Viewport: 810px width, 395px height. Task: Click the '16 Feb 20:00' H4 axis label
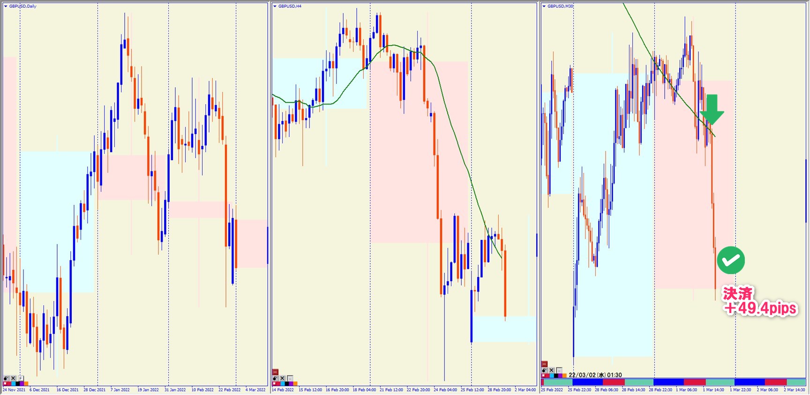[337, 390]
